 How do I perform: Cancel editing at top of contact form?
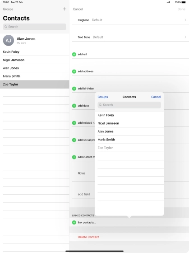click(78, 9)
